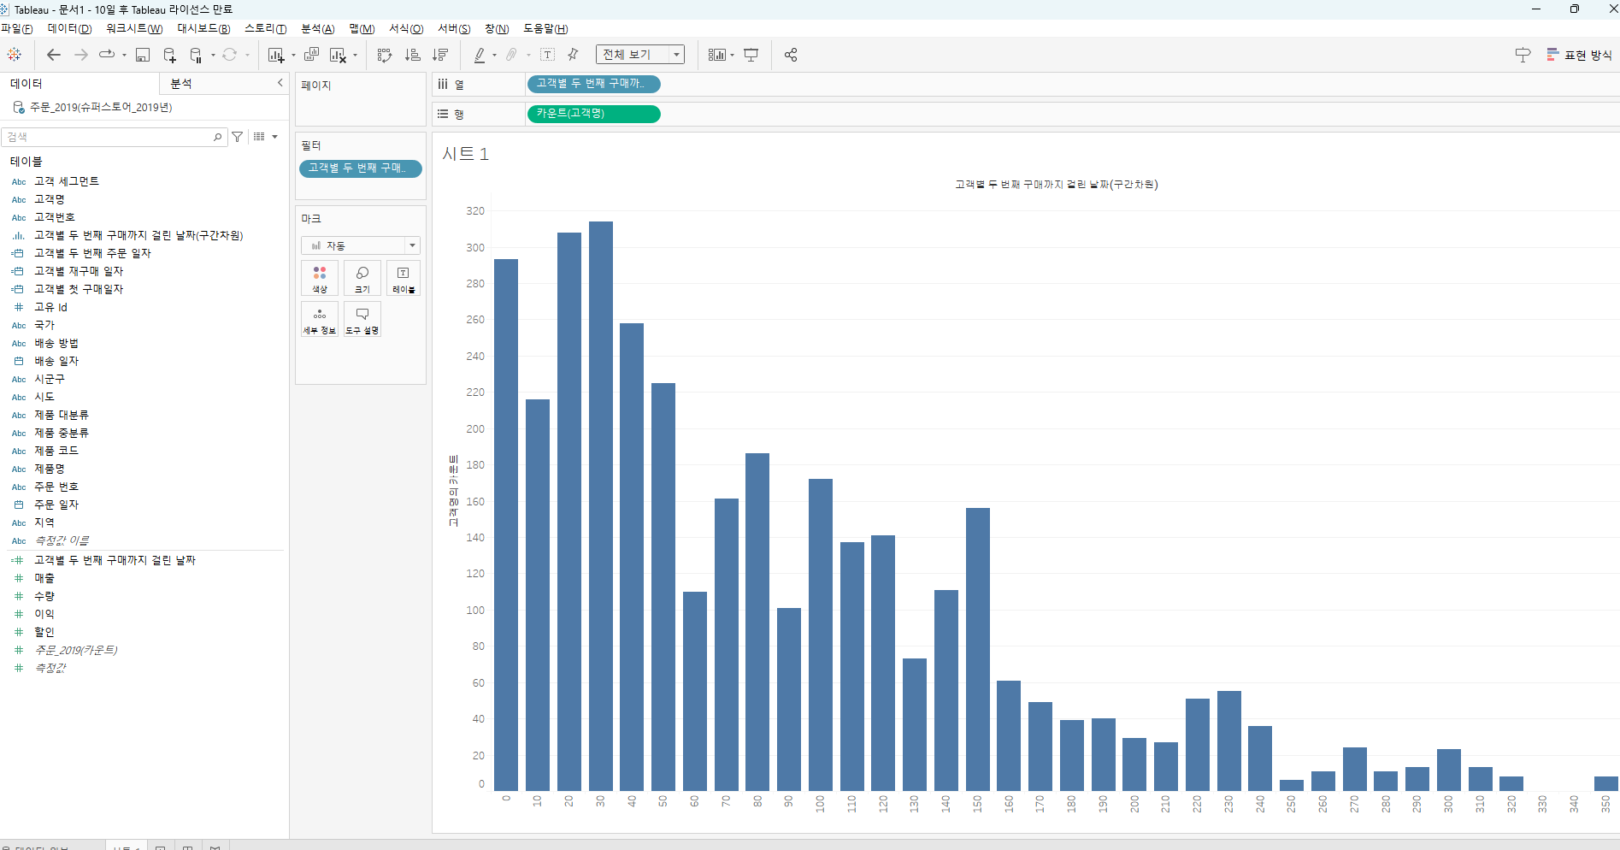
Task: Click the swap rows and columns icon
Action: coord(385,55)
